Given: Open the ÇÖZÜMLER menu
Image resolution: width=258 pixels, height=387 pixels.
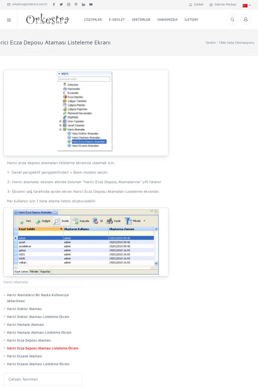Looking at the screenshot, I should (93, 20).
